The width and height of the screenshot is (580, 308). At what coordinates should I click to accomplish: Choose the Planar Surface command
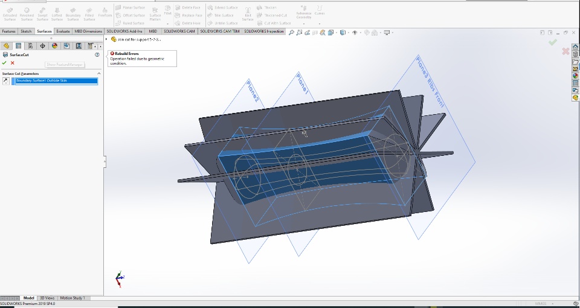tap(130, 7)
